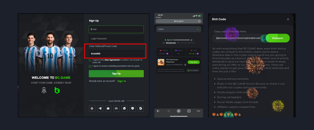Screen dimensions: 314x130
Task: Copy the Bet ID using the copy icon
Action: click(x=192, y=40)
